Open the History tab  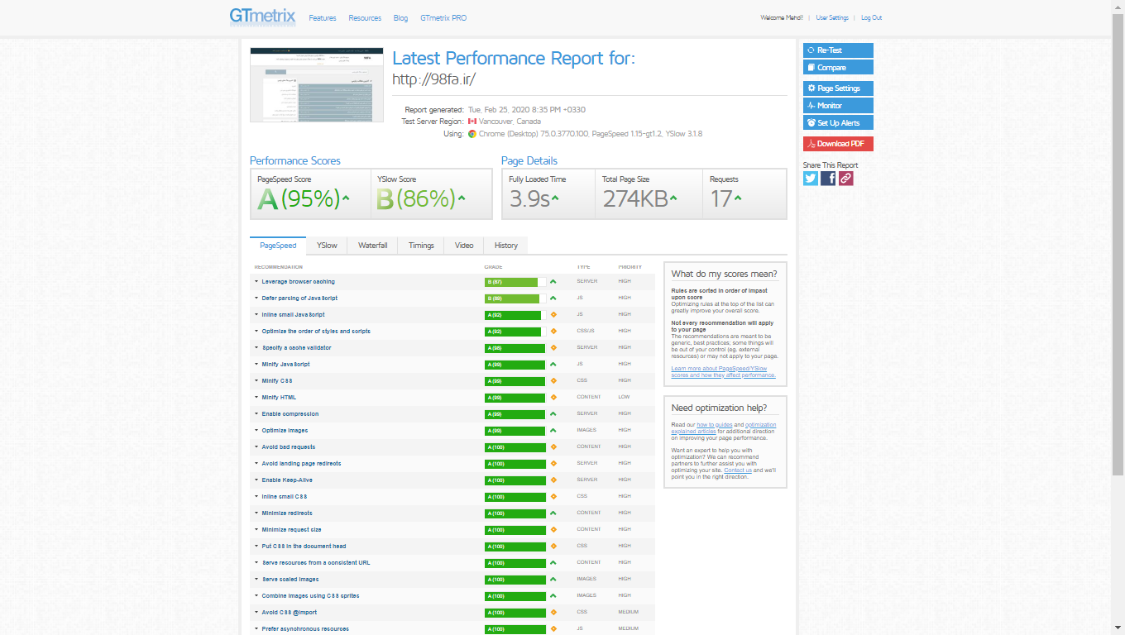[506, 246]
